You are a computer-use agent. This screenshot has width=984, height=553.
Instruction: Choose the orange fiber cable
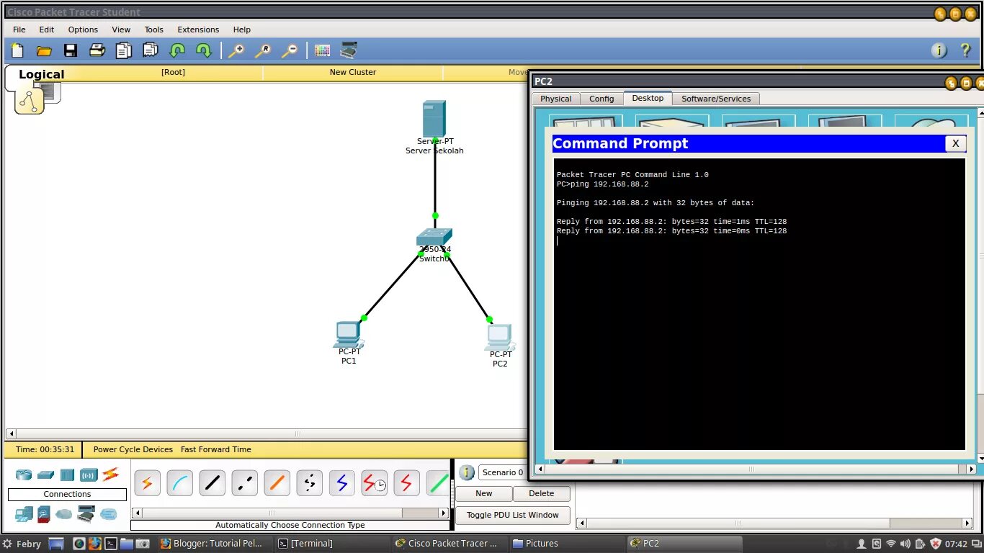[x=277, y=483]
